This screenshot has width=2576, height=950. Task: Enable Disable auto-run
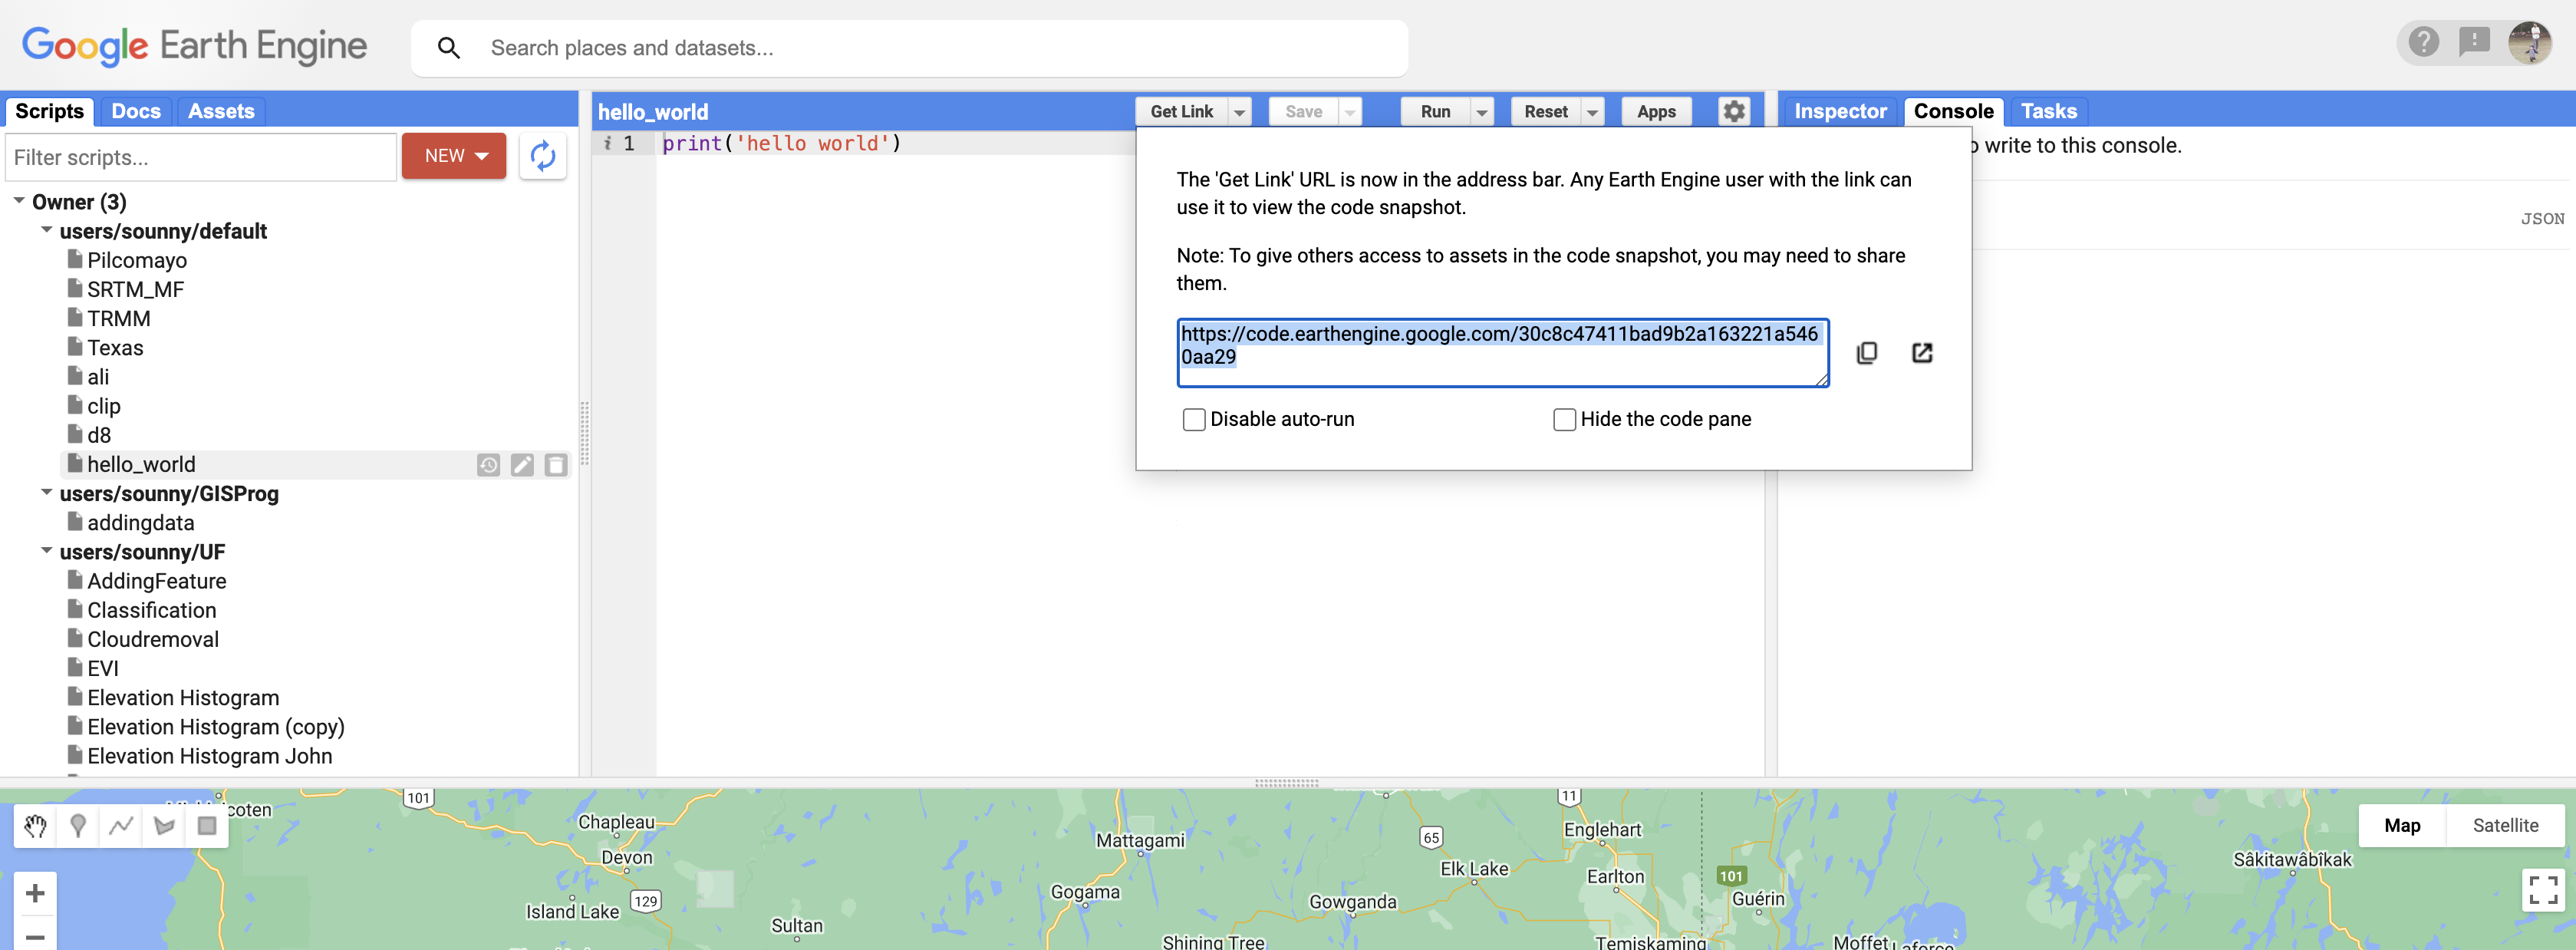1194,420
